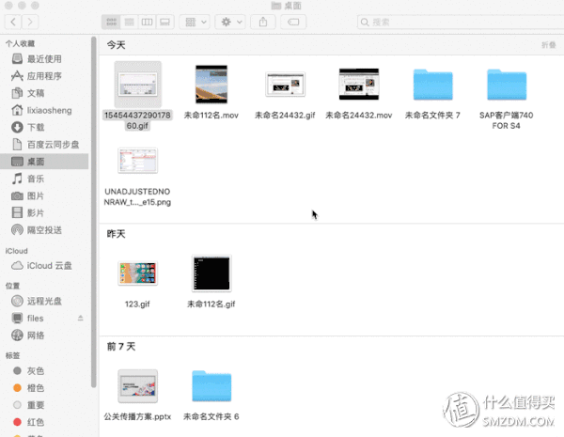This screenshot has width=564, height=437.
Task: Switch to gallery view in toolbar
Action: (x=164, y=22)
